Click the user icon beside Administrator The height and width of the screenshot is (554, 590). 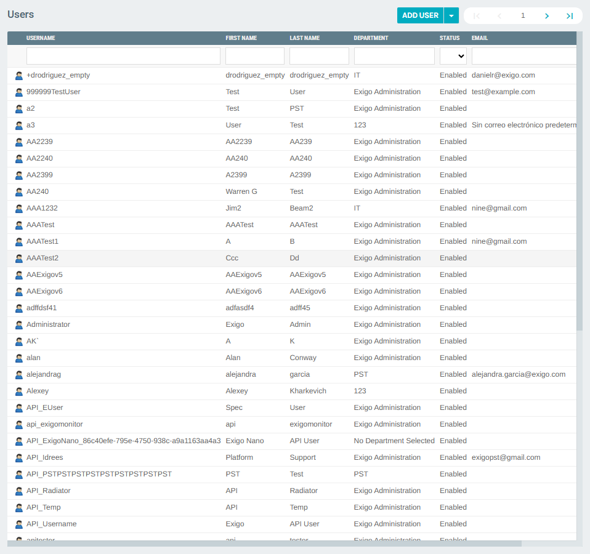coord(18,324)
